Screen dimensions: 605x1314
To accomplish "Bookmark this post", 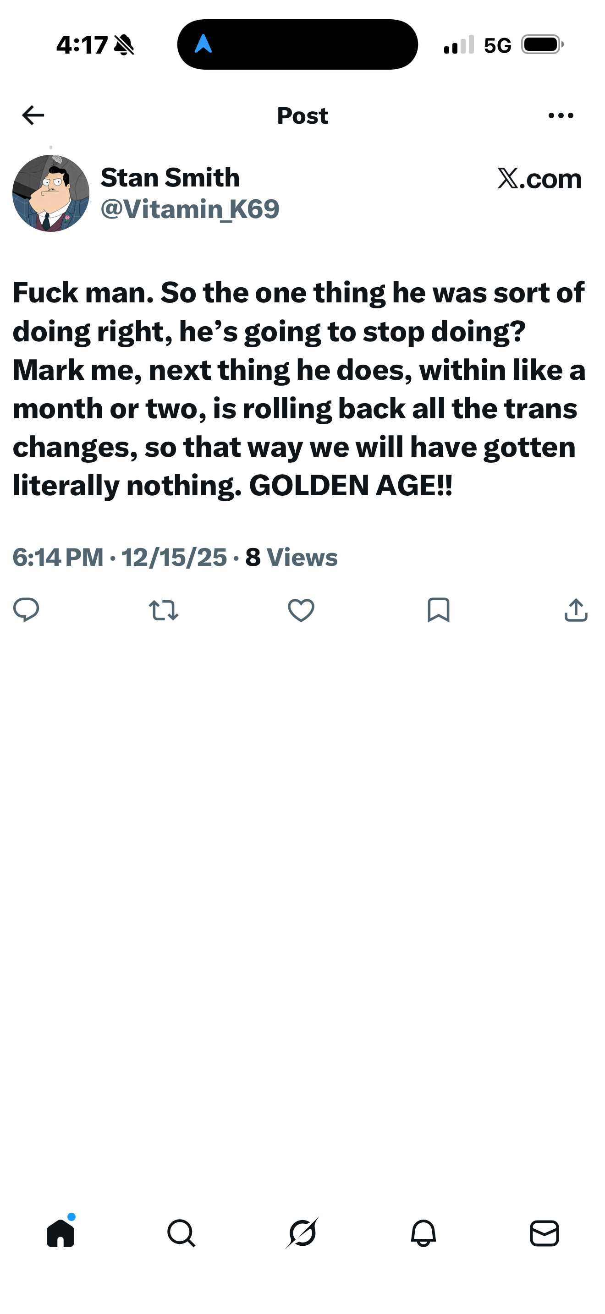I will click(438, 610).
